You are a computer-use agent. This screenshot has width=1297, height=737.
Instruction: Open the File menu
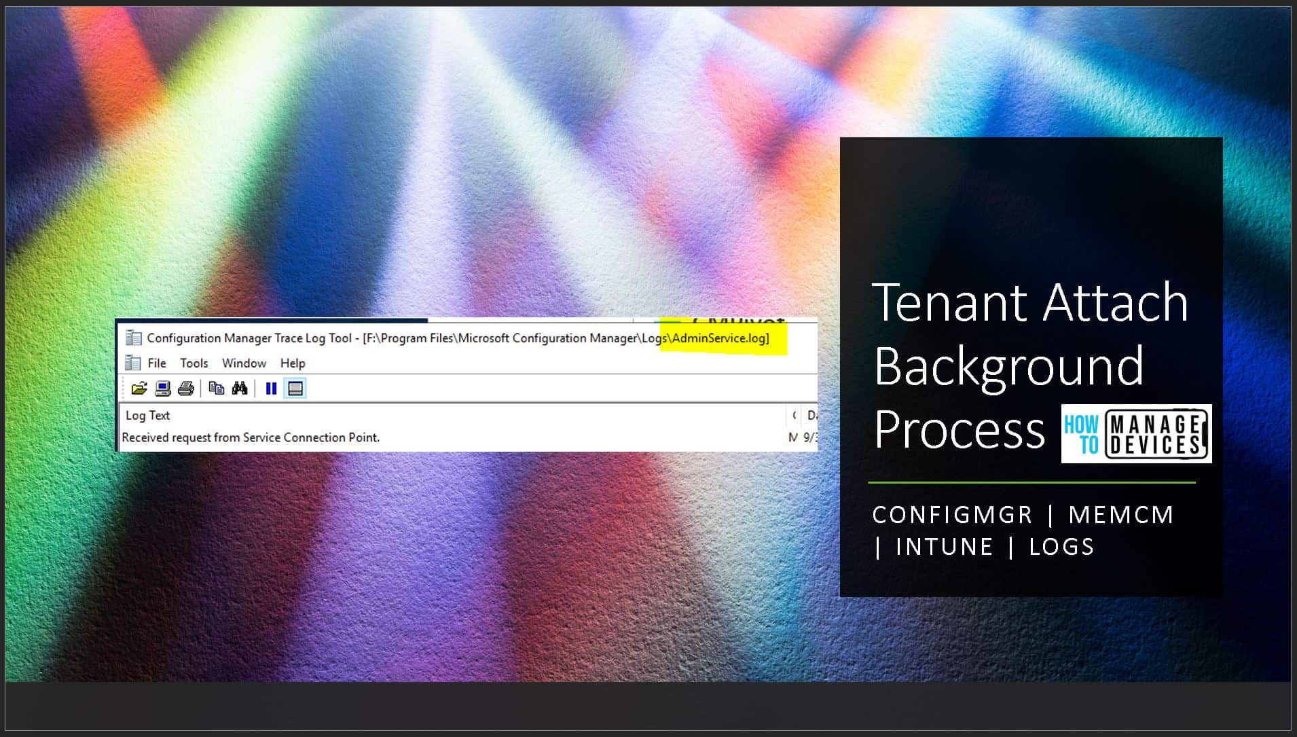156,363
